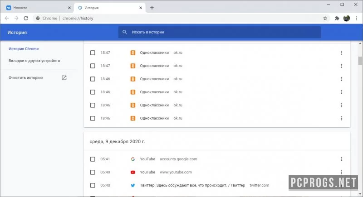Maximize the Chrome window
The width and height of the screenshot is (363, 197).
click(342, 5)
